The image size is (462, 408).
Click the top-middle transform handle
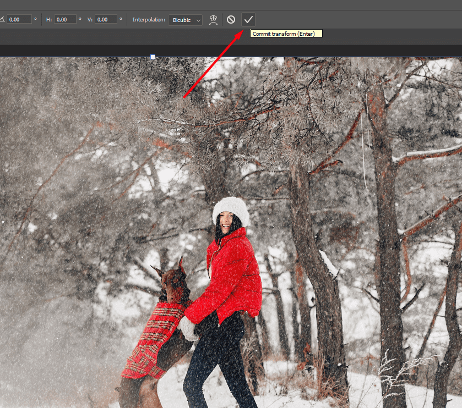153,57
